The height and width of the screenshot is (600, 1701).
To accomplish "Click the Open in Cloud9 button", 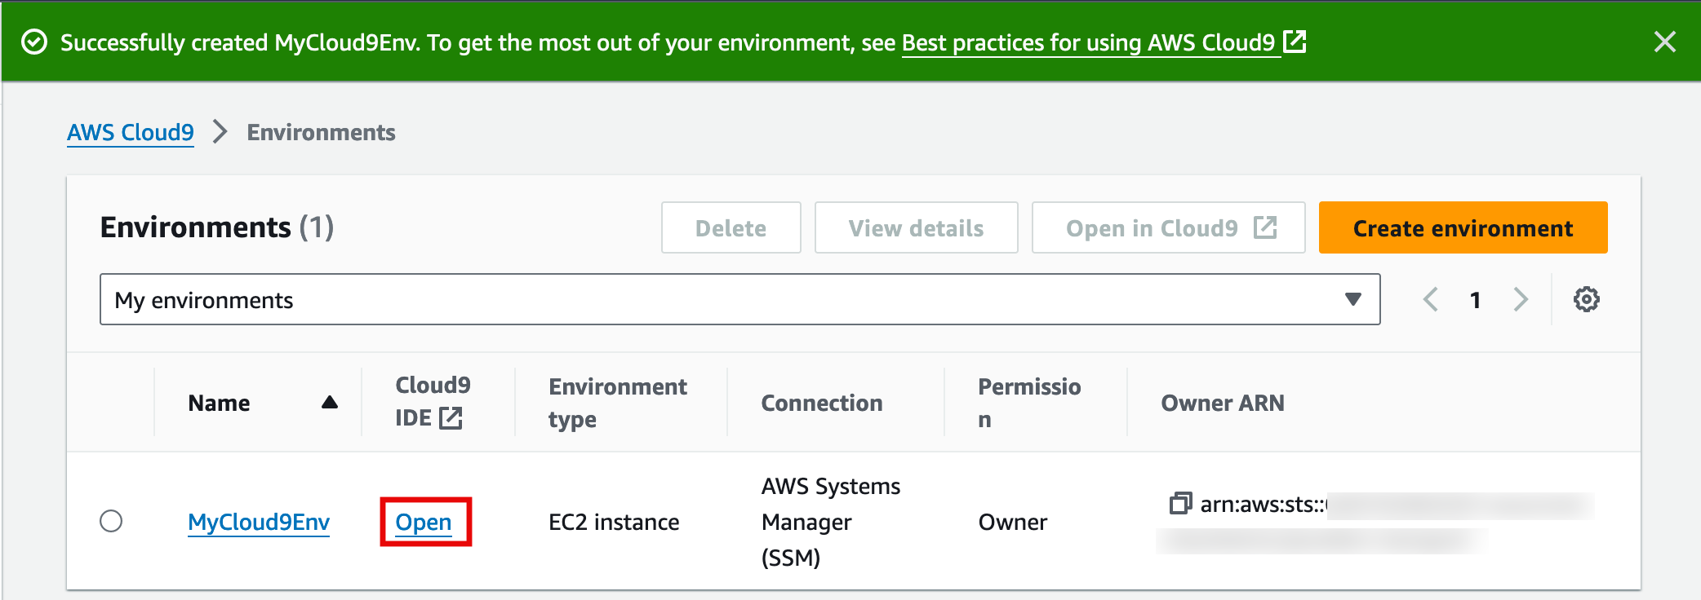I will click(x=1168, y=228).
